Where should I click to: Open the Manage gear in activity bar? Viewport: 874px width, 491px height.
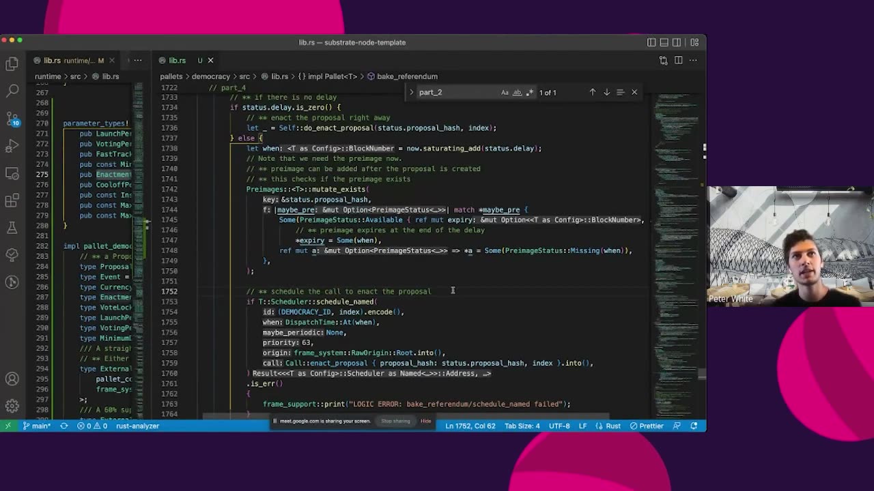pos(12,406)
